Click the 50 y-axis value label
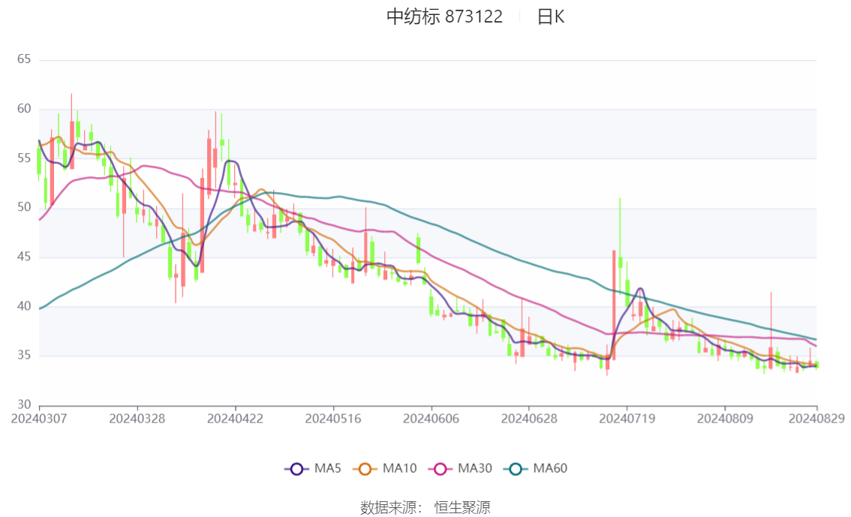851x517 pixels. [24, 207]
